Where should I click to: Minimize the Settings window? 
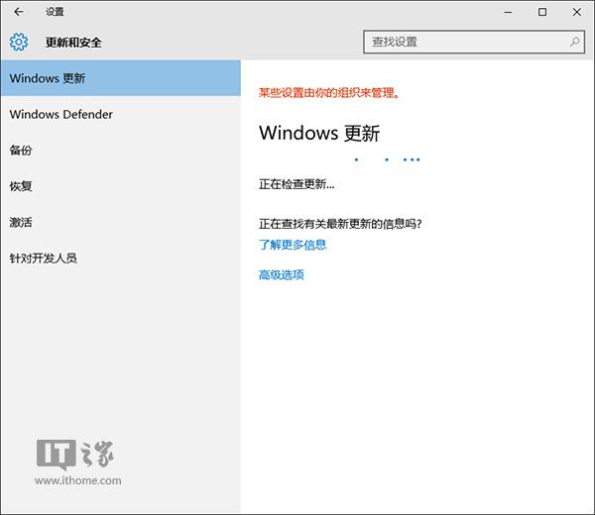508,12
